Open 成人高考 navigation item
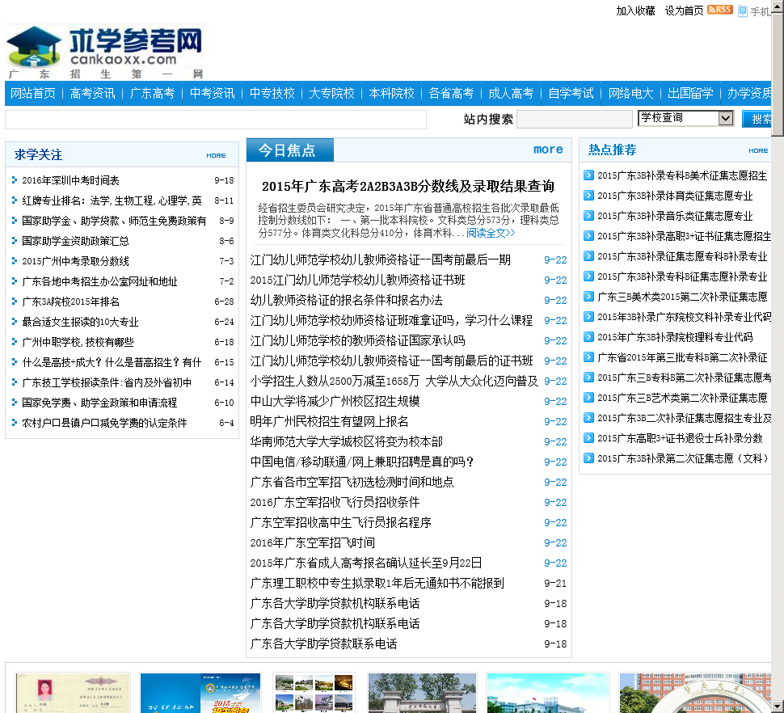This screenshot has height=713, width=784. pyautogui.click(x=511, y=94)
